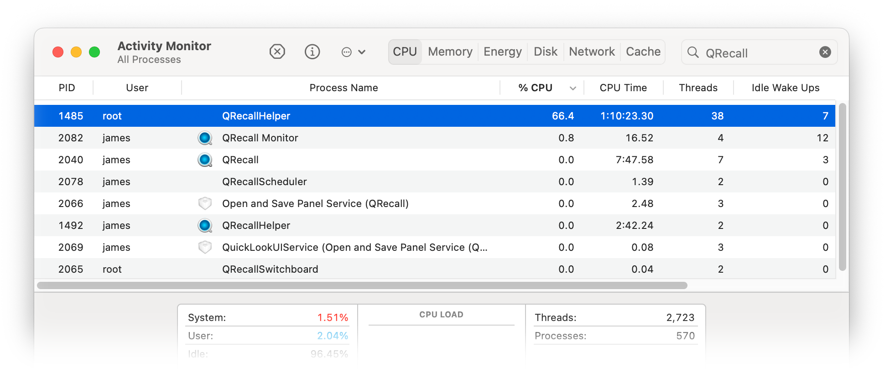
Task: Sort by the Idle Wake Ups column header
Action: (x=785, y=88)
